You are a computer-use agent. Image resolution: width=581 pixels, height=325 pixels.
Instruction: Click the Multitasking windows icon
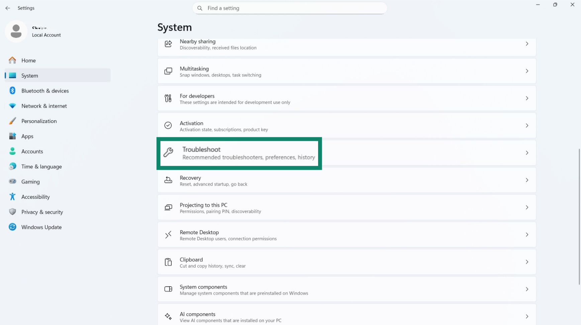coord(168,71)
